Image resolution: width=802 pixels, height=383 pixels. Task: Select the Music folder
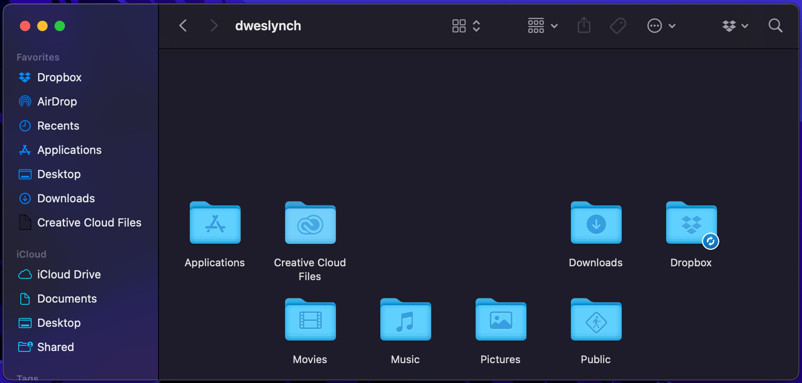[x=405, y=319]
